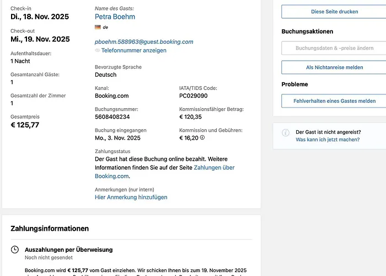Click the eye icon beside Telefonnummer anzeigen
Viewport: 386px width, 276px height.
(98, 50)
